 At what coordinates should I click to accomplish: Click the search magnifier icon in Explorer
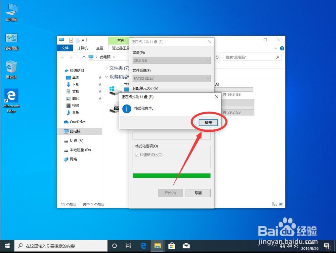[x=278, y=57]
